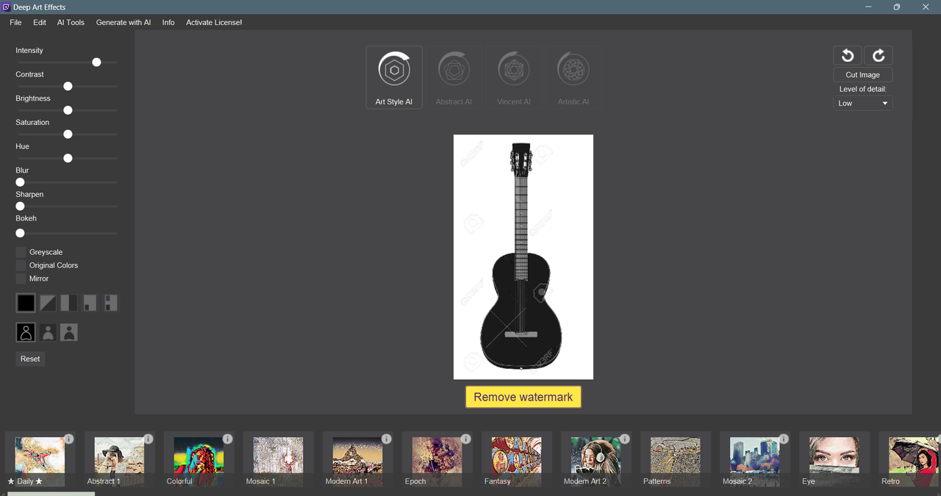This screenshot has height=496, width=941.
Task: Select the Artistic AI mode
Action: 573,77
